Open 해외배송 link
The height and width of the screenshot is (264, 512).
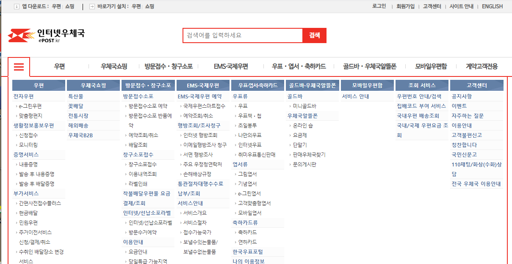pyautogui.click(x=78, y=125)
